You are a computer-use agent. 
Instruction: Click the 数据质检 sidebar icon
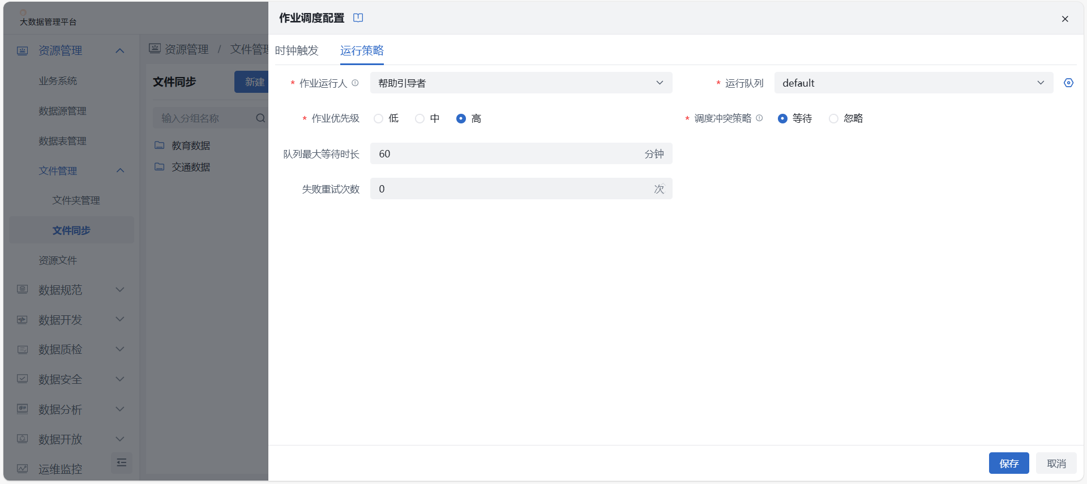click(22, 349)
